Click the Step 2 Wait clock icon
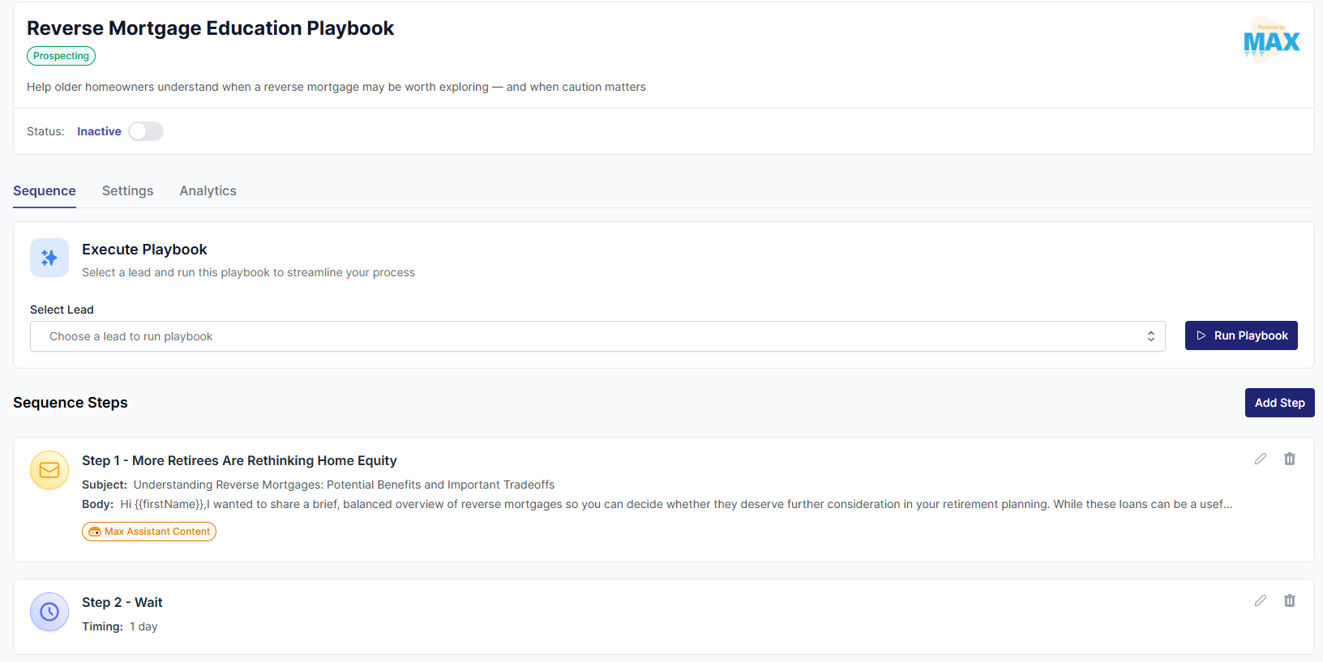This screenshot has height=662, width=1323. tap(49, 612)
